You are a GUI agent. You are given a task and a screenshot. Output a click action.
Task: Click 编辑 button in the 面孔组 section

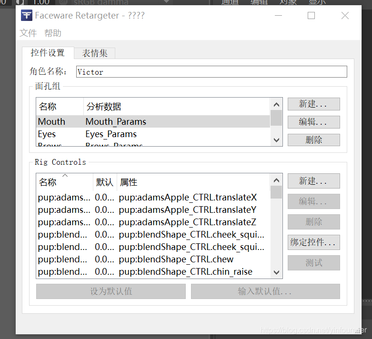pyautogui.click(x=313, y=122)
